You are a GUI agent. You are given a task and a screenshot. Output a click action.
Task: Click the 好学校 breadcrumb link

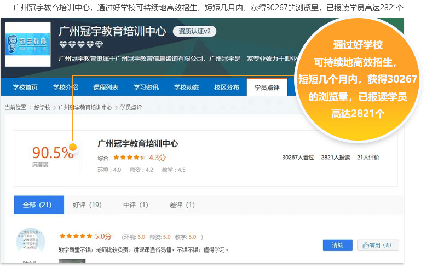(42, 108)
